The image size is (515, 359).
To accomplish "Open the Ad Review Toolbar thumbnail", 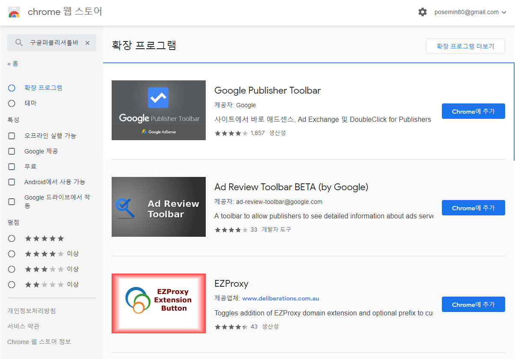I will click(159, 207).
